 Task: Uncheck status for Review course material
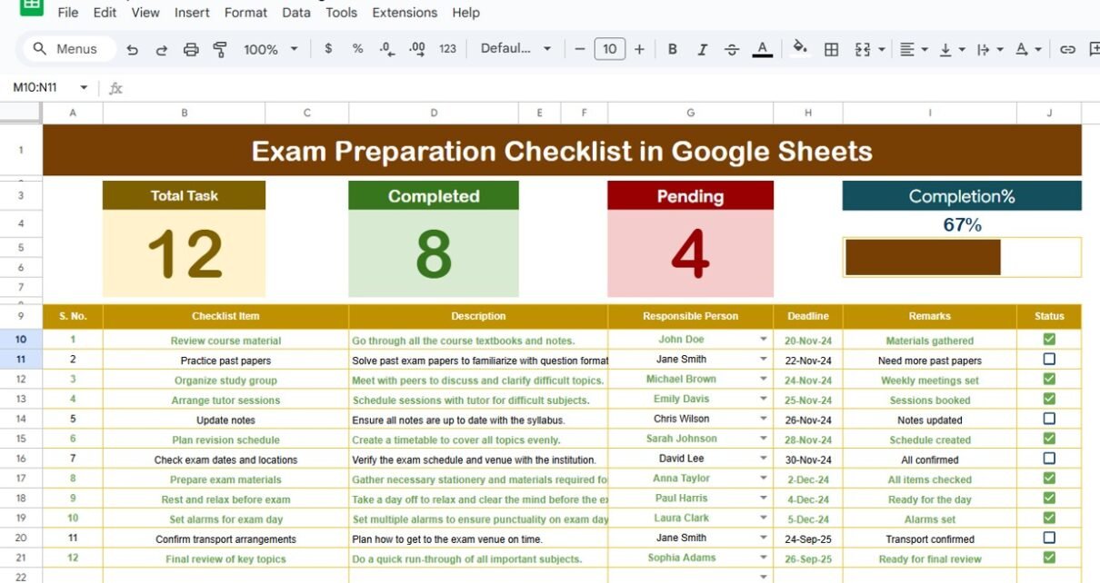1049,339
